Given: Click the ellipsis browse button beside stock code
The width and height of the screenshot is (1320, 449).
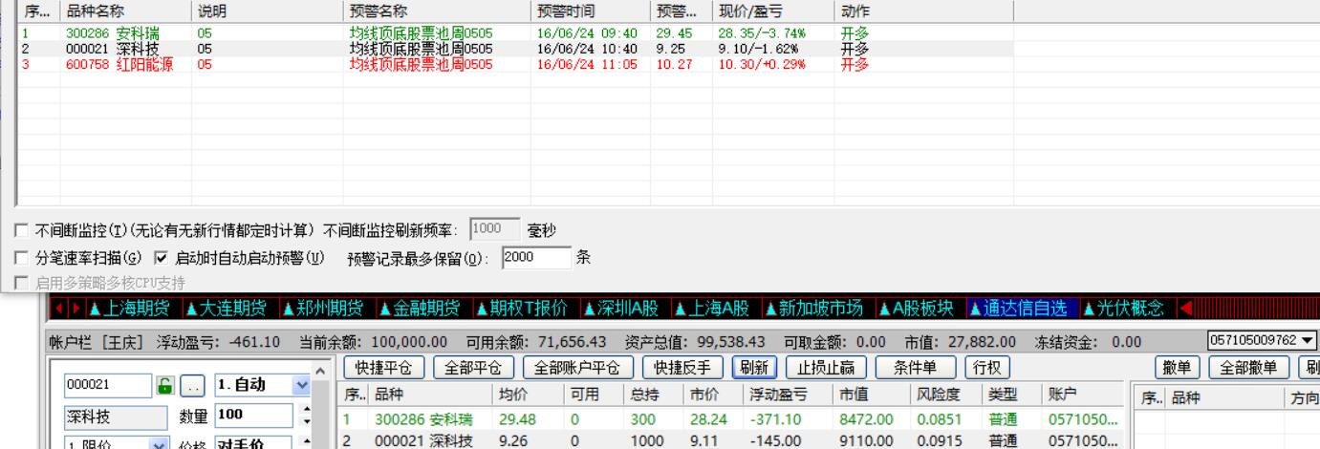Looking at the screenshot, I should (192, 385).
